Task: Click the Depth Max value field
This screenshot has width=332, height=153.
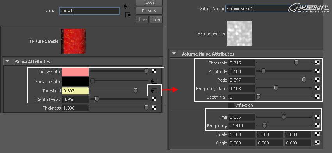Action: pos(242,97)
